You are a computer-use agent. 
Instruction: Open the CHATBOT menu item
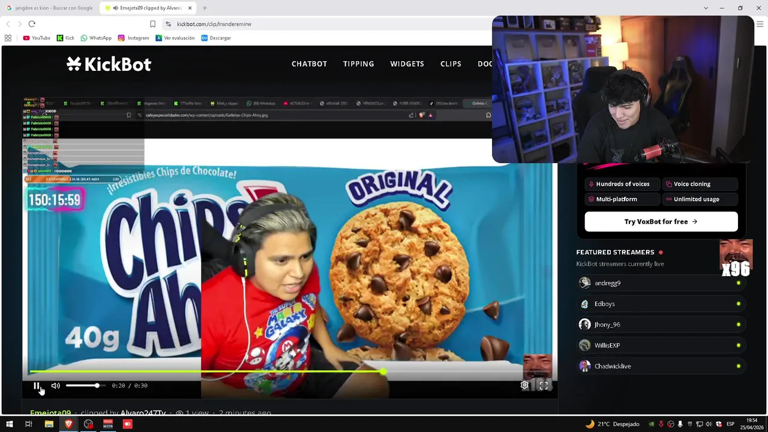[x=309, y=64]
